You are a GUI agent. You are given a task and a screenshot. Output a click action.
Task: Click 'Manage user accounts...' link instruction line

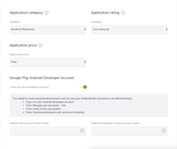point(46,106)
